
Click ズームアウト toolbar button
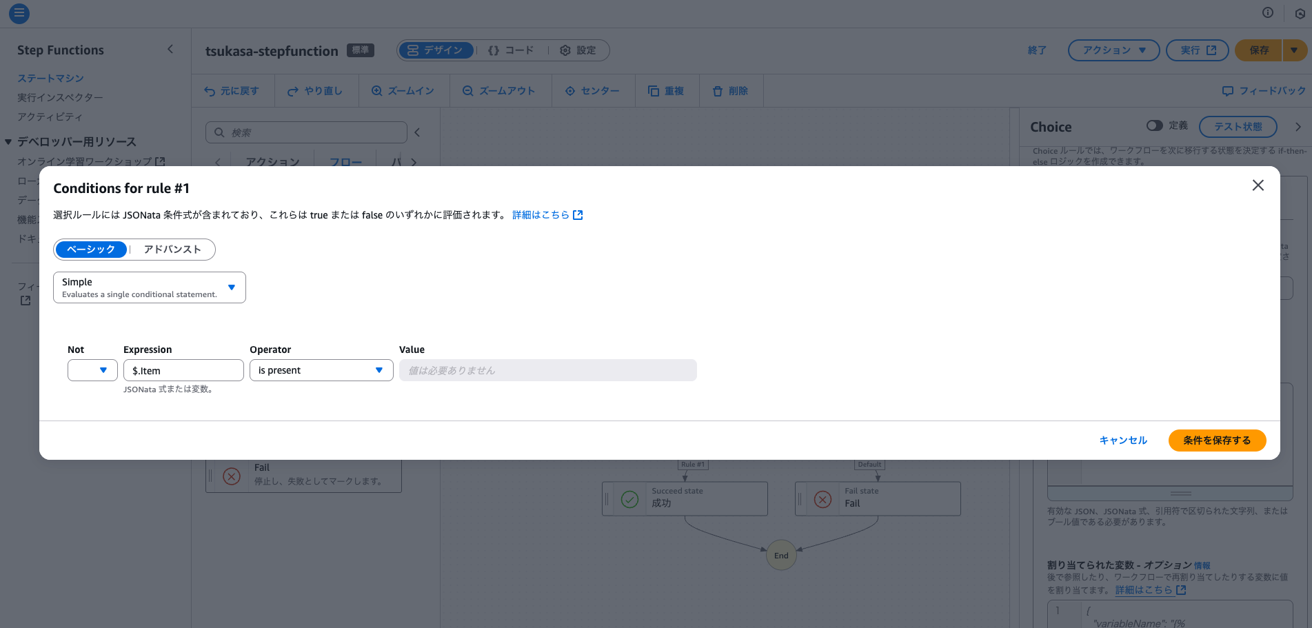[x=499, y=91]
